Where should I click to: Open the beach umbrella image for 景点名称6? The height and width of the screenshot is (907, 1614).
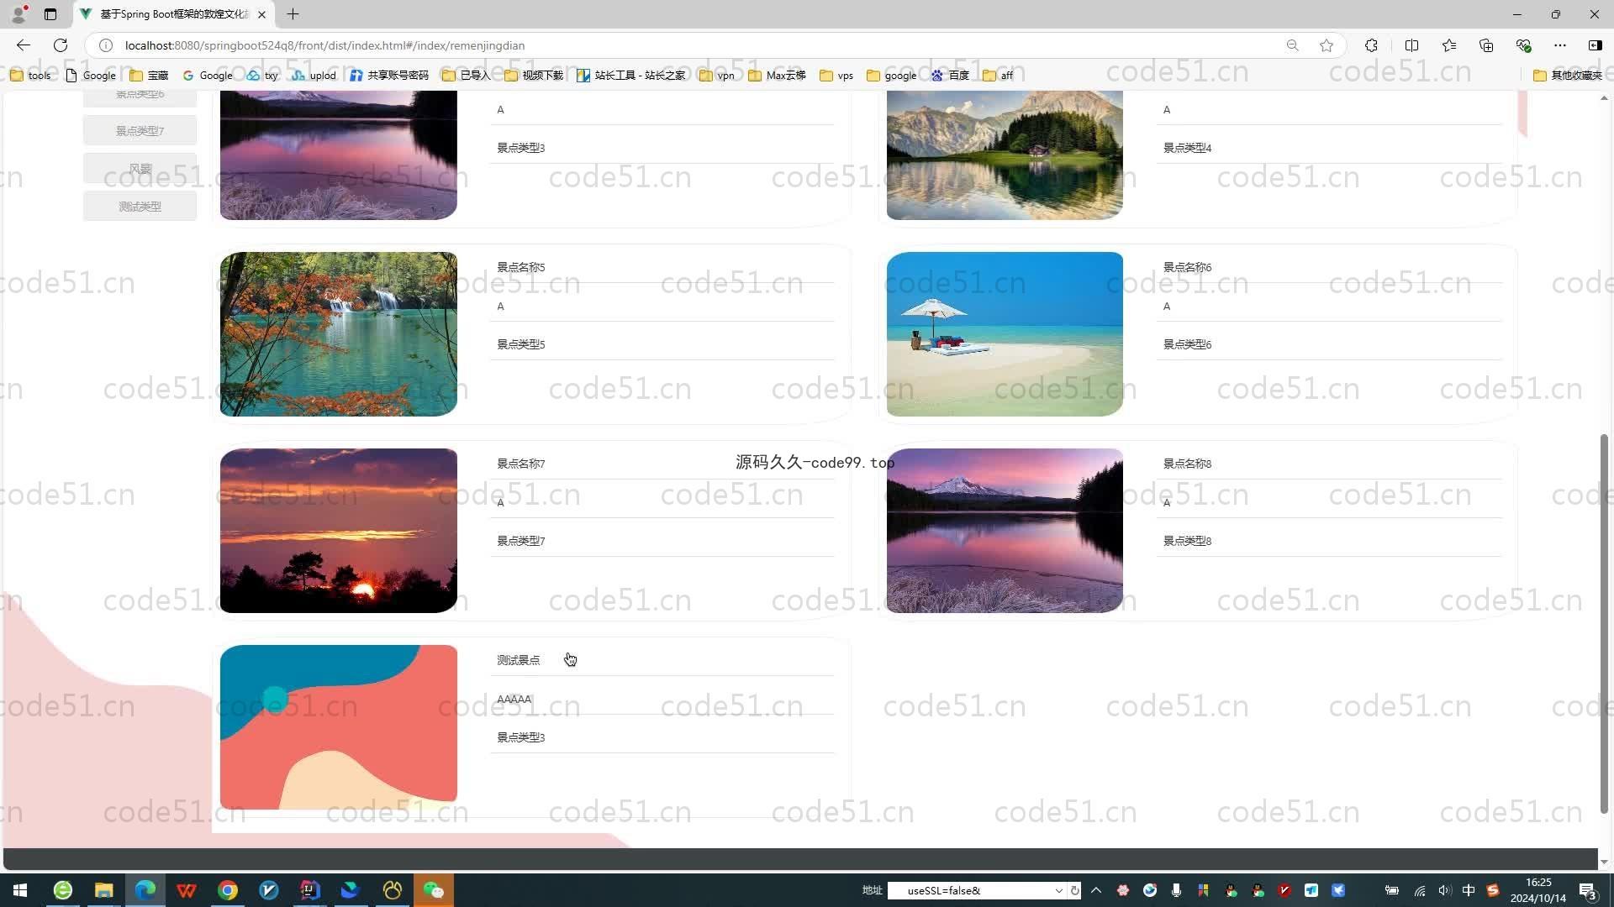1005,334
